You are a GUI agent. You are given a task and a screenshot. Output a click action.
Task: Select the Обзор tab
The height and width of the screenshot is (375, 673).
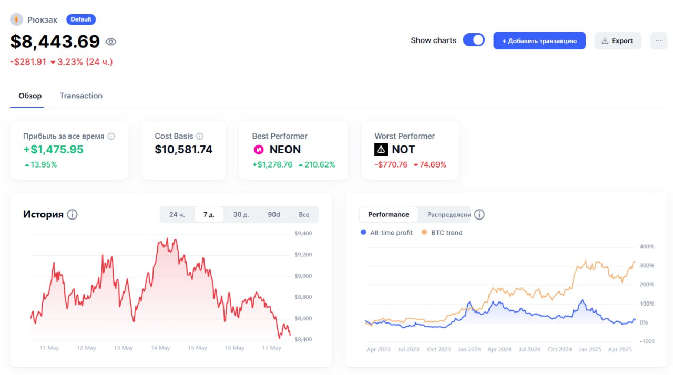[30, 96]
